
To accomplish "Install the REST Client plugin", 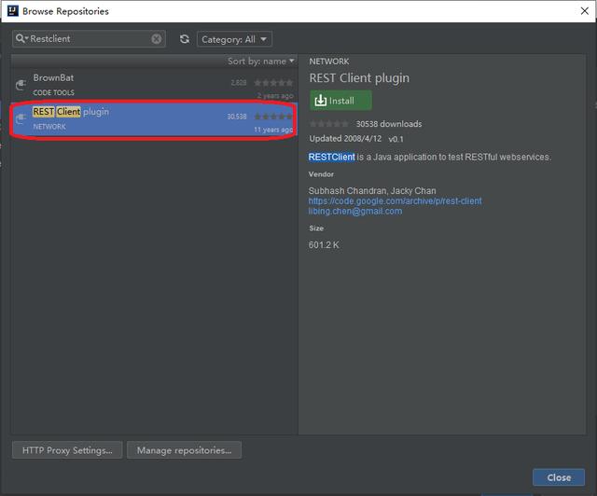I will click(340, 101).
